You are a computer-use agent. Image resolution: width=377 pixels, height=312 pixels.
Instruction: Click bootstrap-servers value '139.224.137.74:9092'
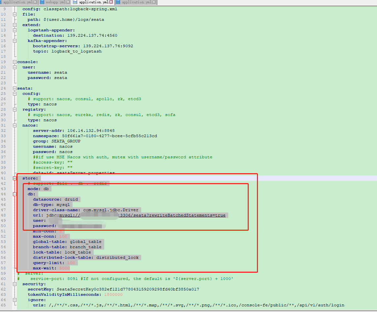tap(108, 46)
